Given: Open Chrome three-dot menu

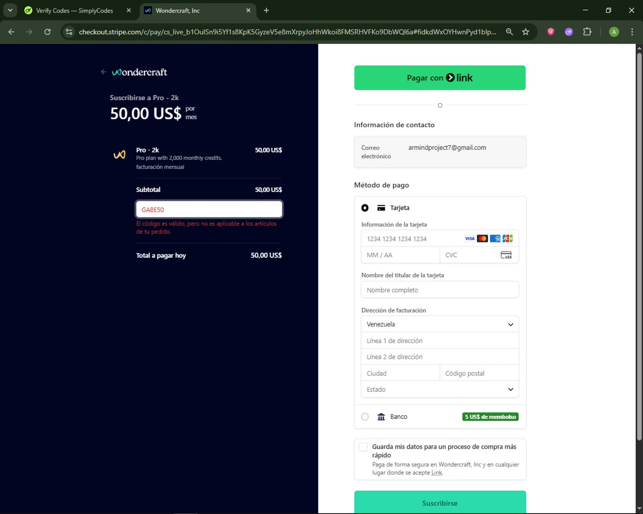Looking at the screenshot, I should [x=632, y=32].
